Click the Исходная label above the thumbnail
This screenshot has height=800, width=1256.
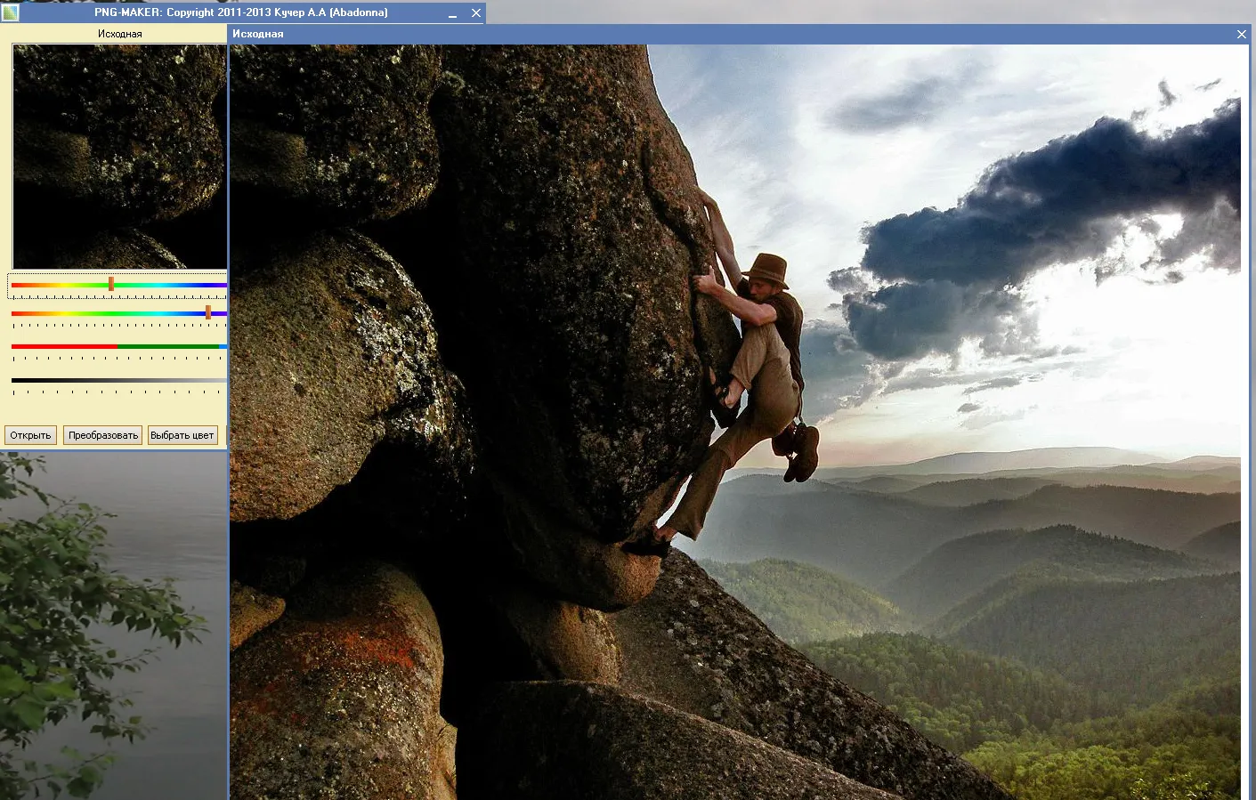[120, 34]
